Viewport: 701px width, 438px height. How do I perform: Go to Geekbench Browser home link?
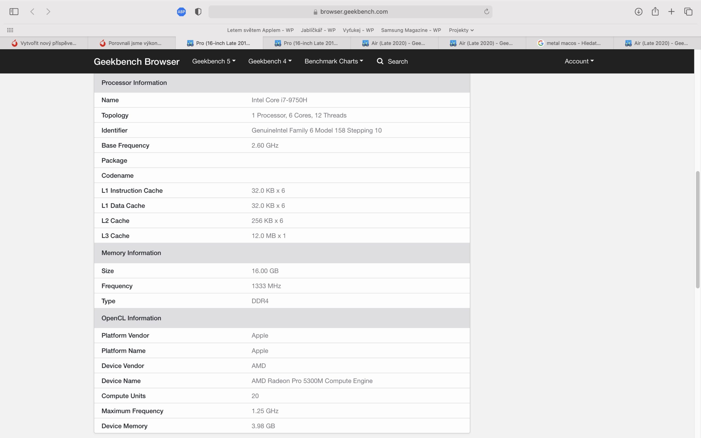pyautogui.click(x=136, y=61)
